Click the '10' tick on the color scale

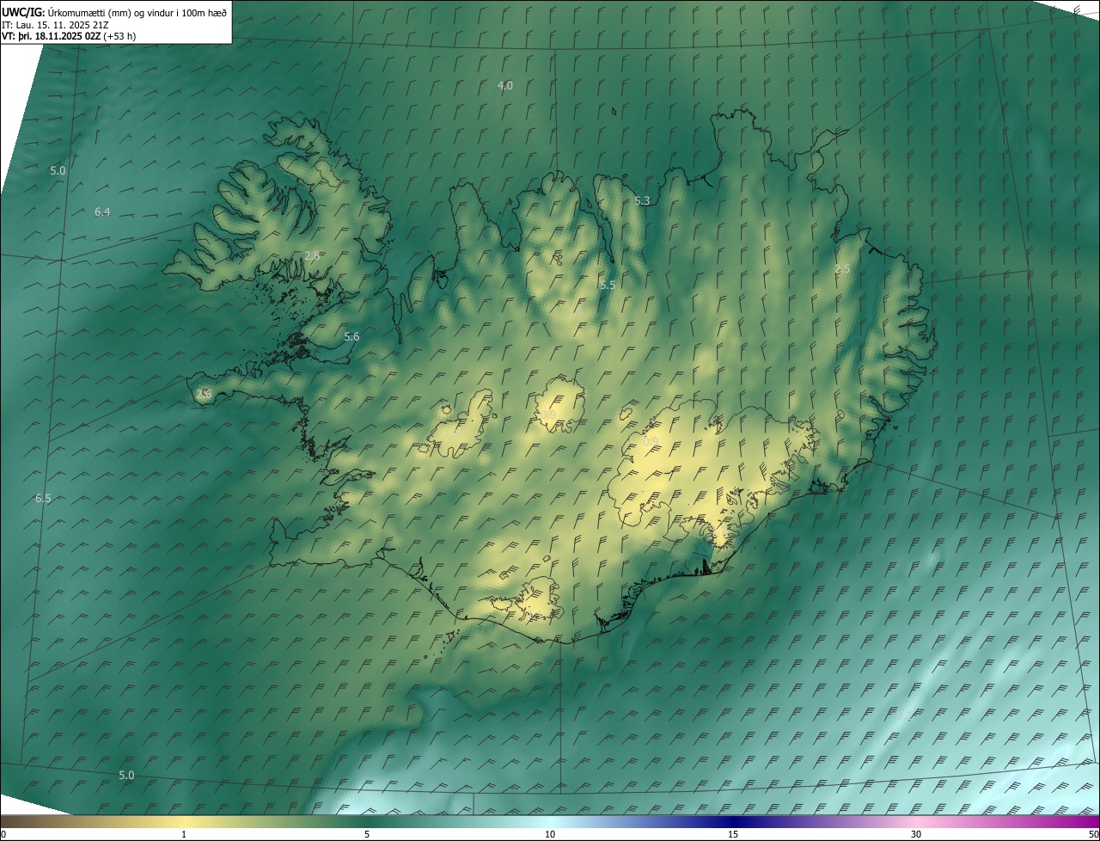[550, 834]
